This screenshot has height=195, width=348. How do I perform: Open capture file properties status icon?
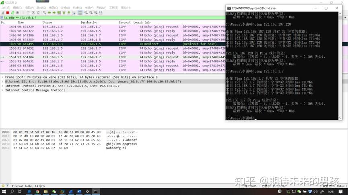click(x=7, y=186)
